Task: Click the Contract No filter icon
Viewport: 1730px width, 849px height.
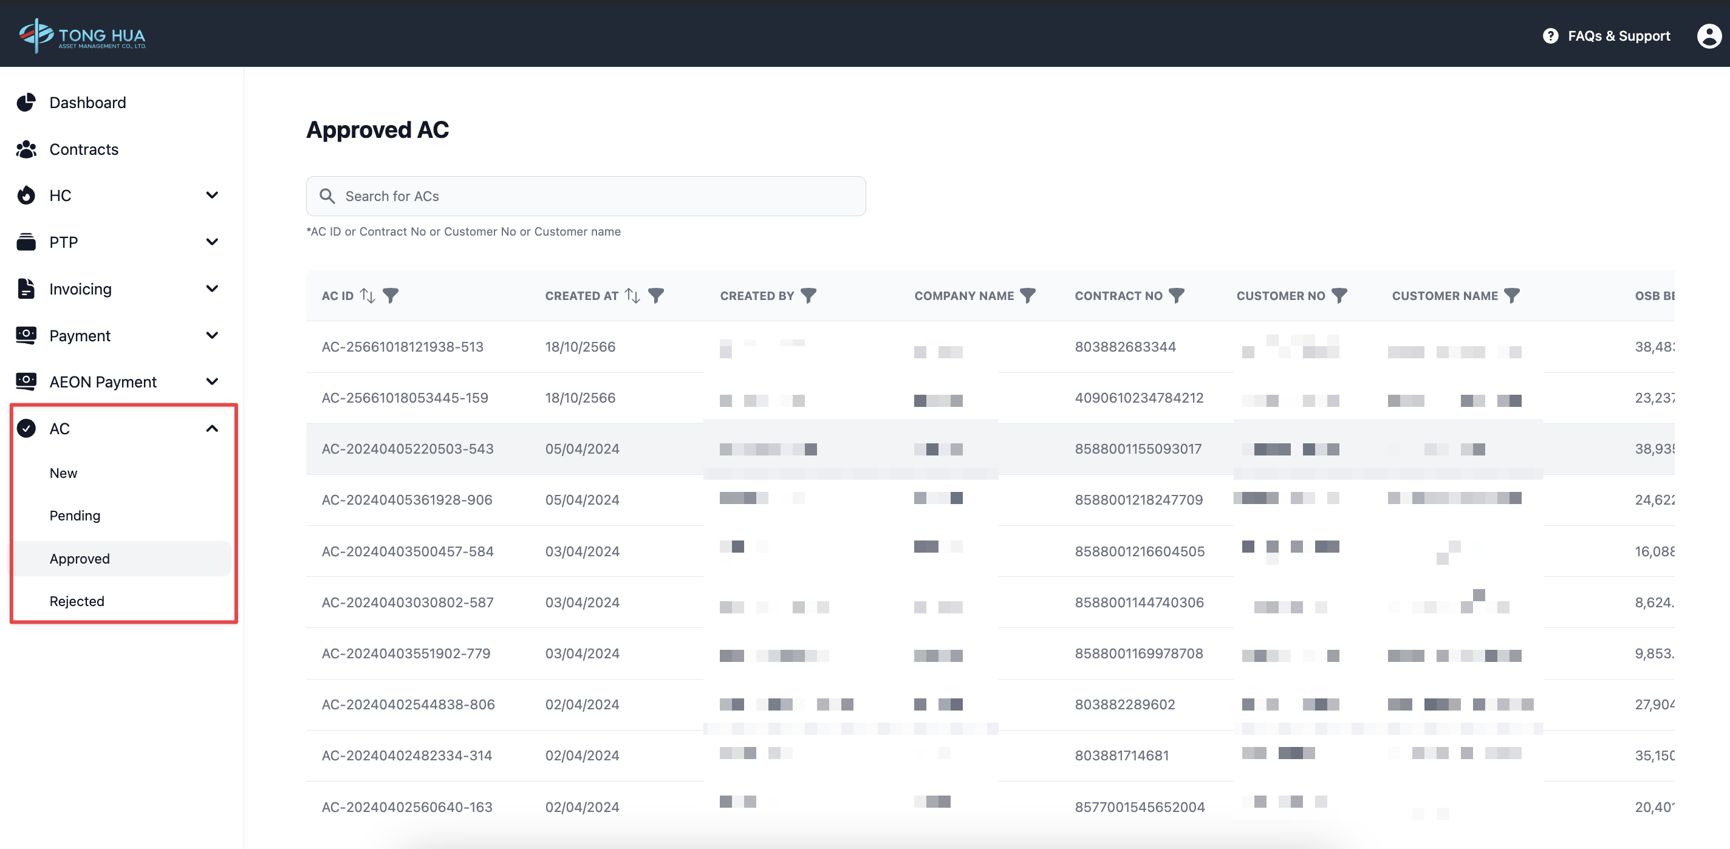Action: pyautogui.click(x=1176, y=296)
